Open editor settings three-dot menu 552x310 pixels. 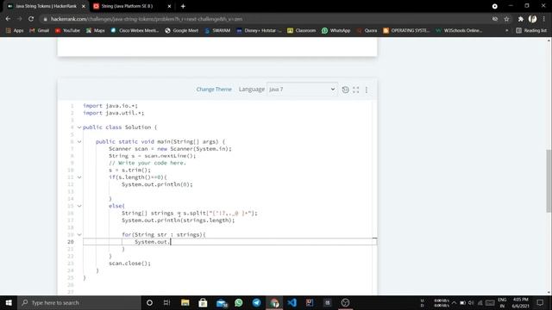pyautogui.click(x=367, y=90)
